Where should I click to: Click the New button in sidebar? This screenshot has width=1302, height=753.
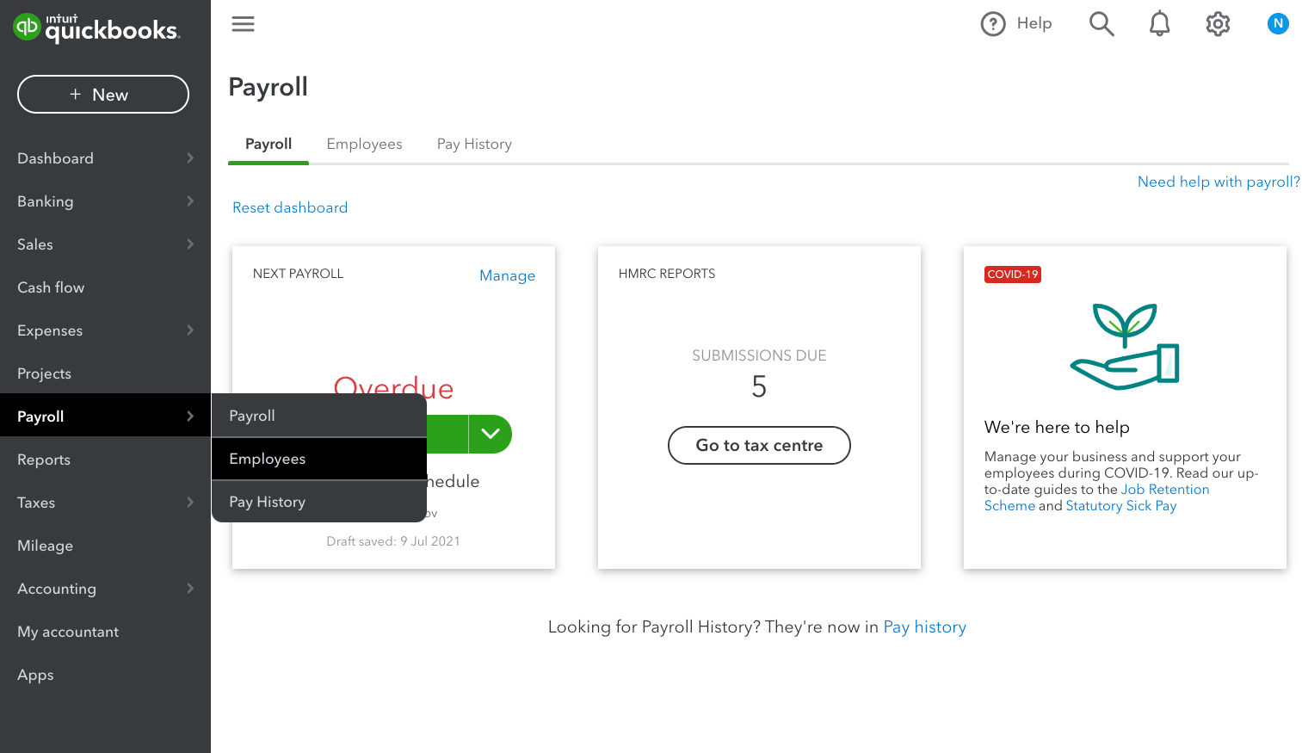tap(103, 95)
